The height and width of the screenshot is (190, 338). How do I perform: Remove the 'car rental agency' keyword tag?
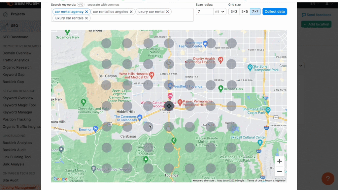click(86, 12)
